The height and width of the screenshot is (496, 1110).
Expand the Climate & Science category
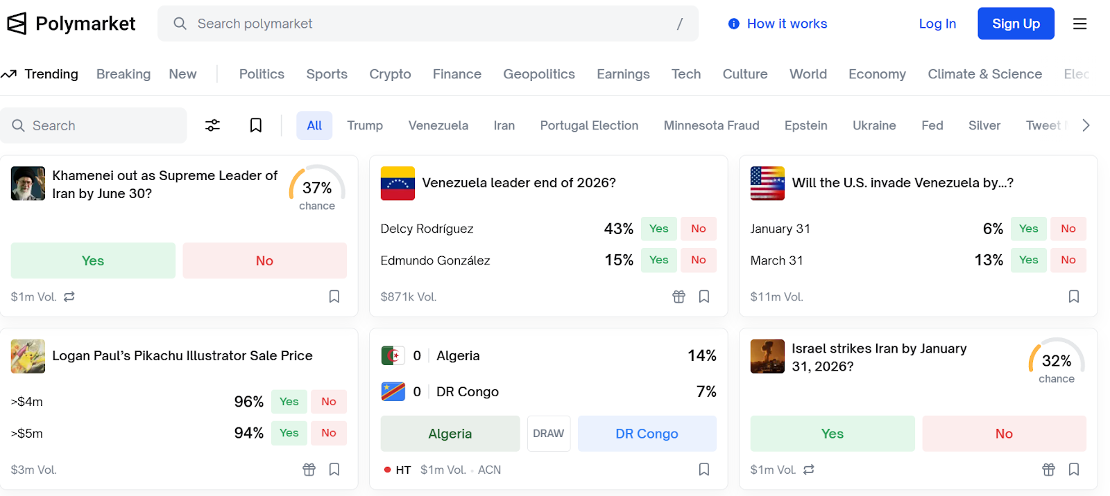click(984, 74)
